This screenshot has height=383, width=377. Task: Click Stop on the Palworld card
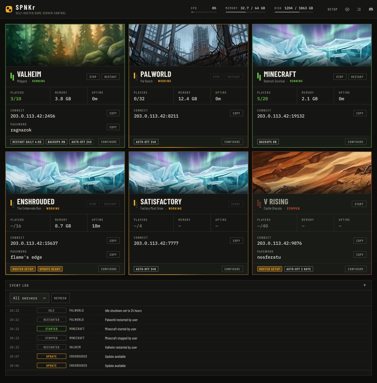pyautogui.click(x=216, y=77)
